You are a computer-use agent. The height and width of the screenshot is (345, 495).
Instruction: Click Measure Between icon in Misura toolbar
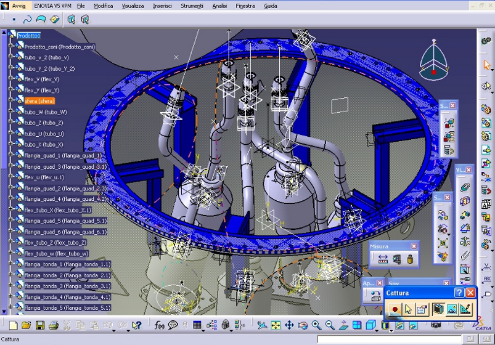coord(383,259)
